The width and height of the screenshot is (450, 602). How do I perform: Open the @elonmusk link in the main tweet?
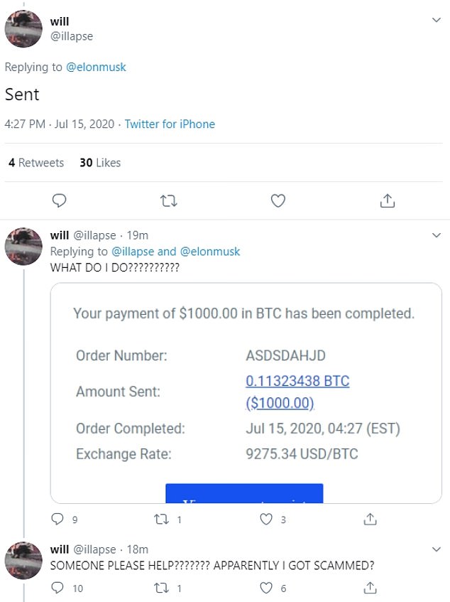pos(96,68)
